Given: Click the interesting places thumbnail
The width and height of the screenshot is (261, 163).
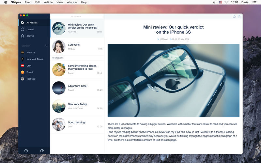Looking at the screenshot, I should click(x=59, y=69).
